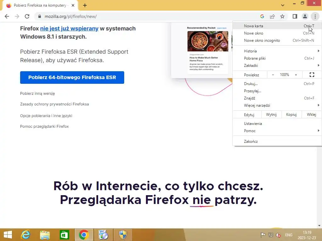Open Nowe okno incognito

coord(277,40)
